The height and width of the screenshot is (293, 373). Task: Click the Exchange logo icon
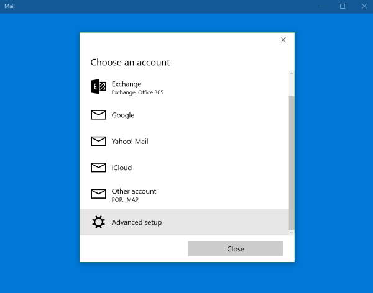[x=98, y=87]
